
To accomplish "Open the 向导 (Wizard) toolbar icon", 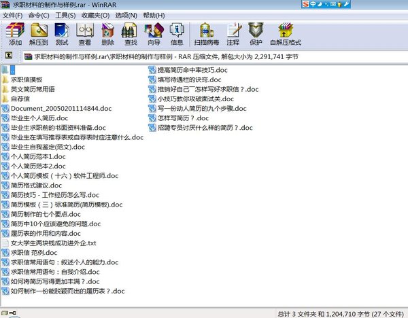I will click(154, 34).
